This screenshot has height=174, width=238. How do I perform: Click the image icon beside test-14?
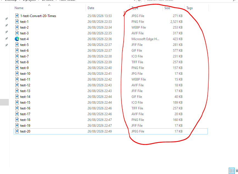pos(17,97)
